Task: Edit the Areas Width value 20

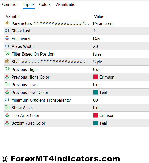Action: [x=120, y=46]
